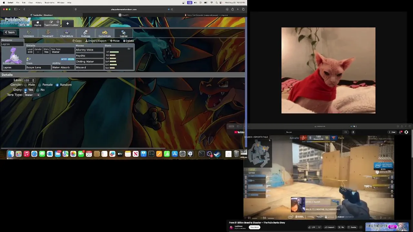
Task: Click YouTube search magnifier icon
Action: tap(346, 132)
